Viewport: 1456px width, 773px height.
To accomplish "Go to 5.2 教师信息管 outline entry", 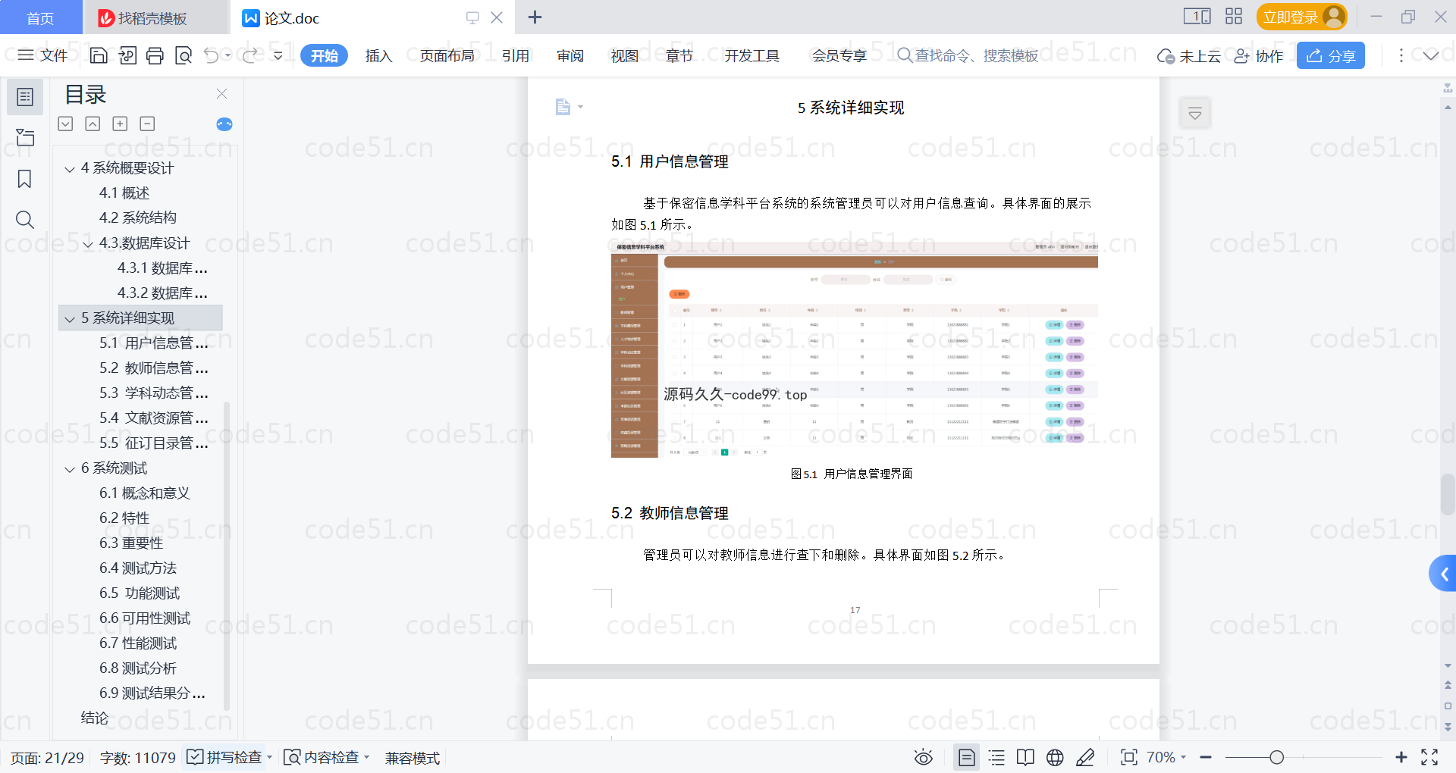I will tap(154, 368).
